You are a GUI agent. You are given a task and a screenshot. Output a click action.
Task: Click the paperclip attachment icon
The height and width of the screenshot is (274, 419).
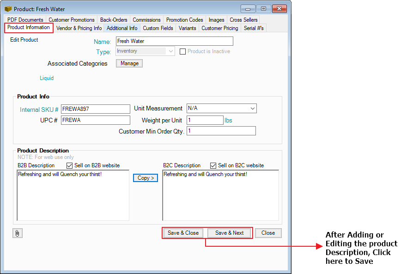tap(17, 233)
